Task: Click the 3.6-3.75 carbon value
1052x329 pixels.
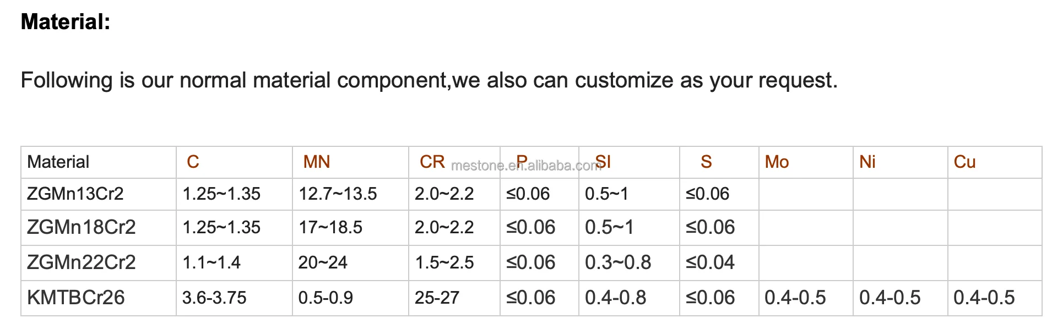Action: [x=214, y=298]
